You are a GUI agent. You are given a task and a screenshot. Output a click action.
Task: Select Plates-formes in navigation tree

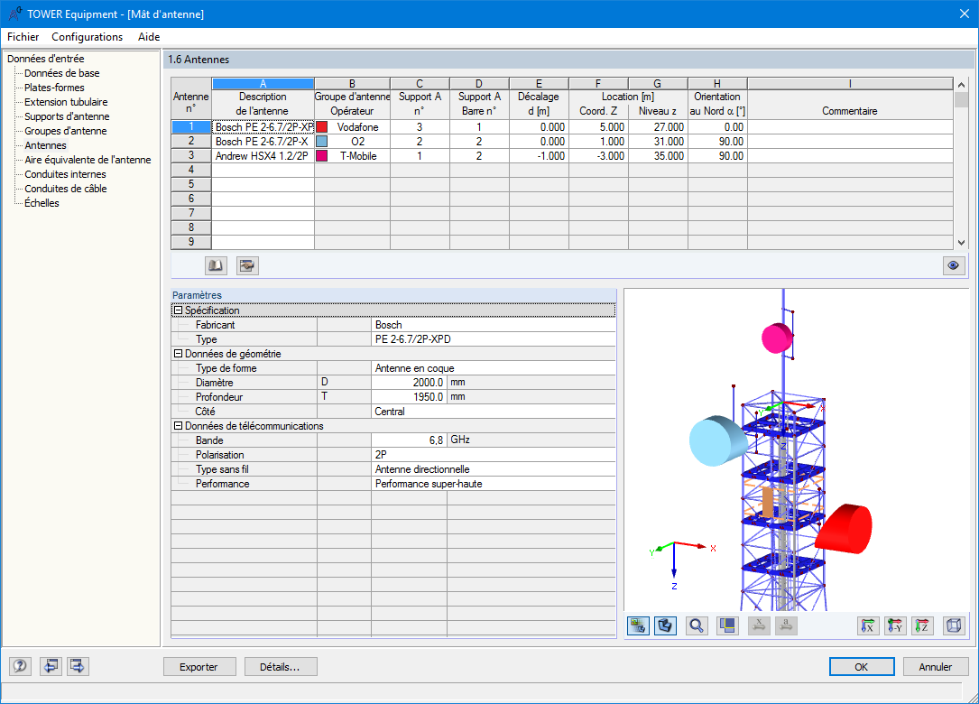click(54, 88)
